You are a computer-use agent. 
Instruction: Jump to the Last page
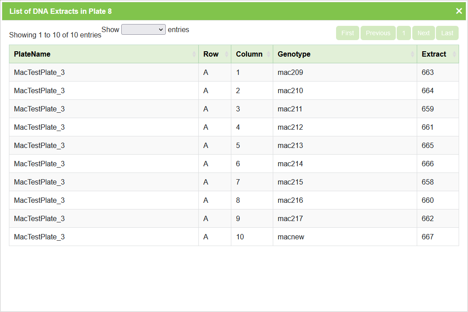[447, 33]
